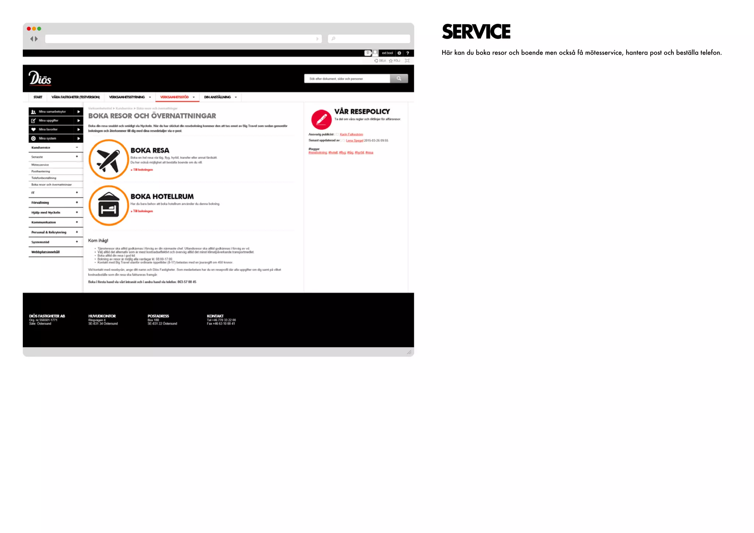Click the #hyrbil tag
Viewport: 754px width, 533px height.
click(x=360, y=153)
